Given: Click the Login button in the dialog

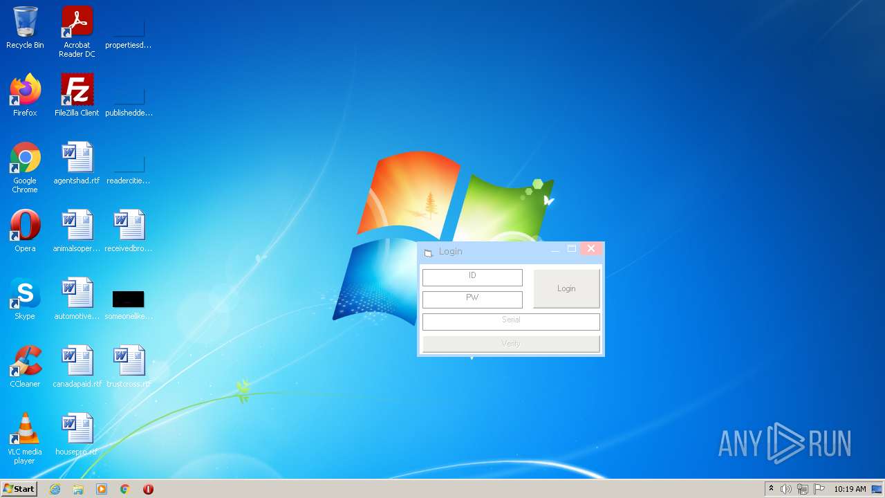Looking at the screenshot, I should tap(566, 288).
